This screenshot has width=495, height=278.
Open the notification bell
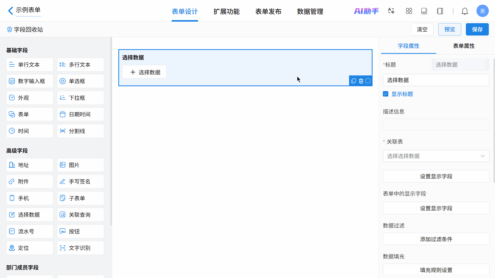pos(465,11)
